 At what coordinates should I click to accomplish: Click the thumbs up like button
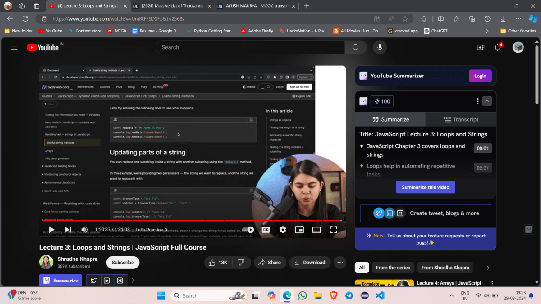pyautogui.click(x=218, y=263)
